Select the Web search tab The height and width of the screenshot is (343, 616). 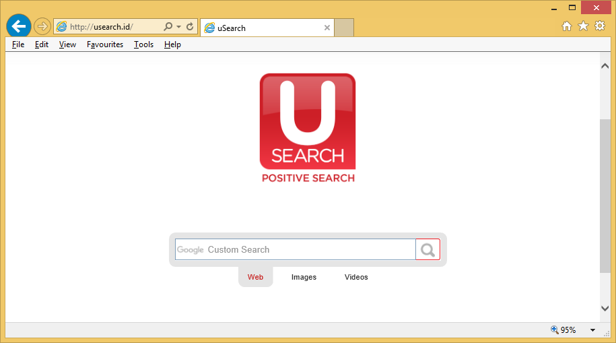point(255,277)
